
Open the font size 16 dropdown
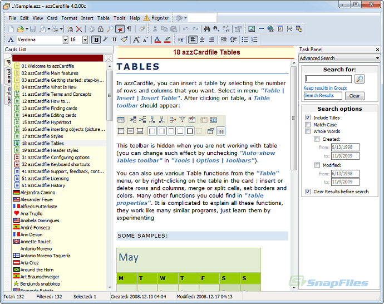pos(85,40)
